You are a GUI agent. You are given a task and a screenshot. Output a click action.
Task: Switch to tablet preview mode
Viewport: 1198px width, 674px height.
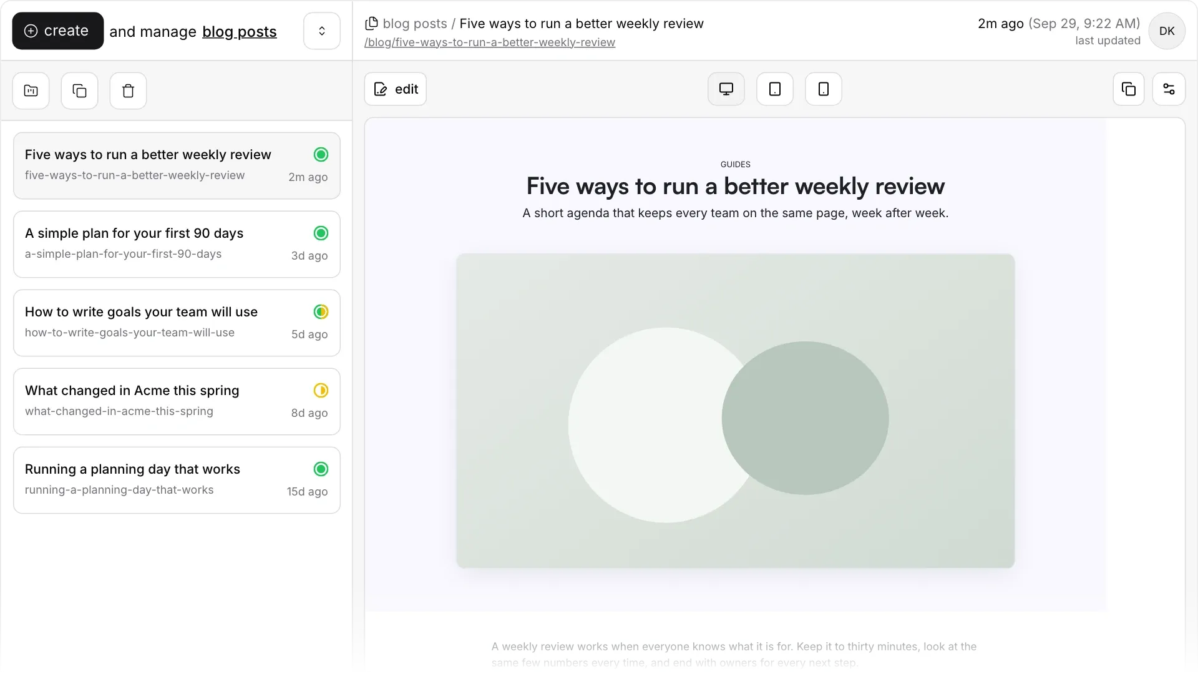click(x=774, y=89)
